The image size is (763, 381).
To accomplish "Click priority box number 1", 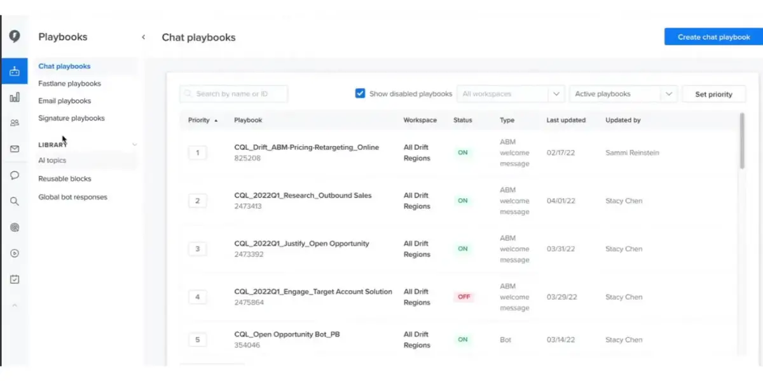I will click(x=197, y=152).
